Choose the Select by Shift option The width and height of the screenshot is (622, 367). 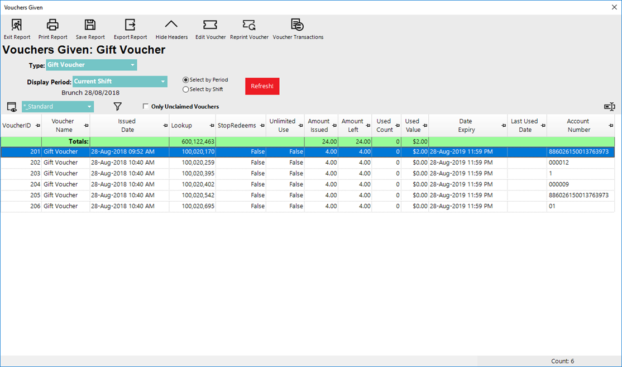[x=186, y=89]
